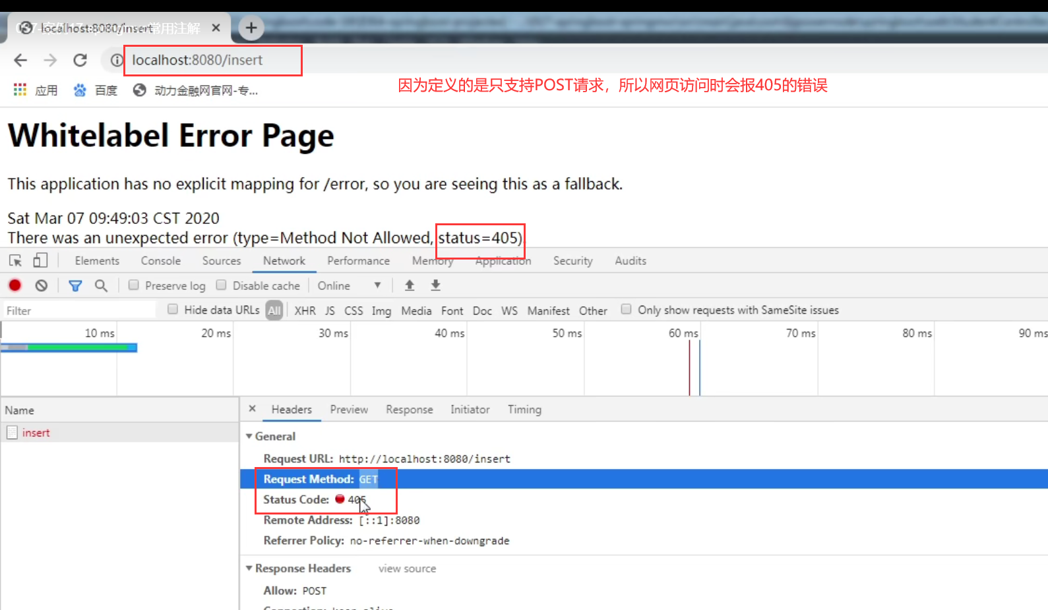Filter requests by WS type
The width and height of the screenshot is (1048, 610).
coord(509,310)
